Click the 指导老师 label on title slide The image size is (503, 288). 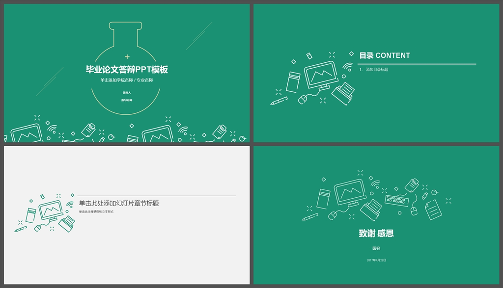pyautogui.click(x=127, y=100)
